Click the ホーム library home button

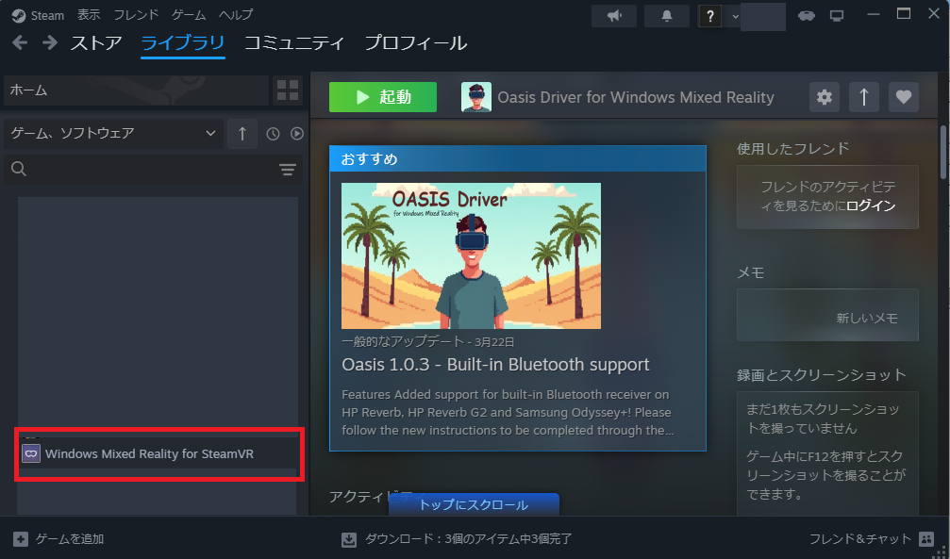click(x=136, y=90)
